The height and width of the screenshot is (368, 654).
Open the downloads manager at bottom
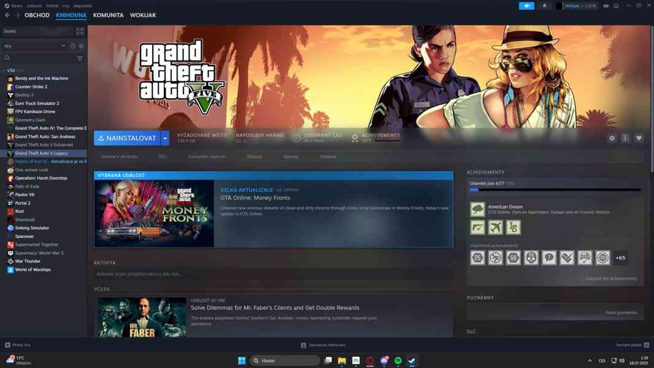323,345
